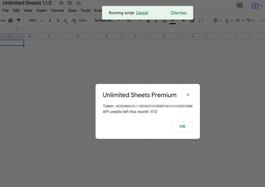Select column J header
This screenshot has width=265, height=187.
(x=250, y=37)
